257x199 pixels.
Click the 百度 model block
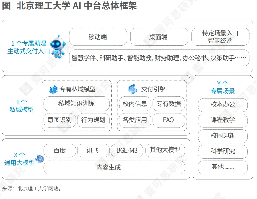(59, 150)
